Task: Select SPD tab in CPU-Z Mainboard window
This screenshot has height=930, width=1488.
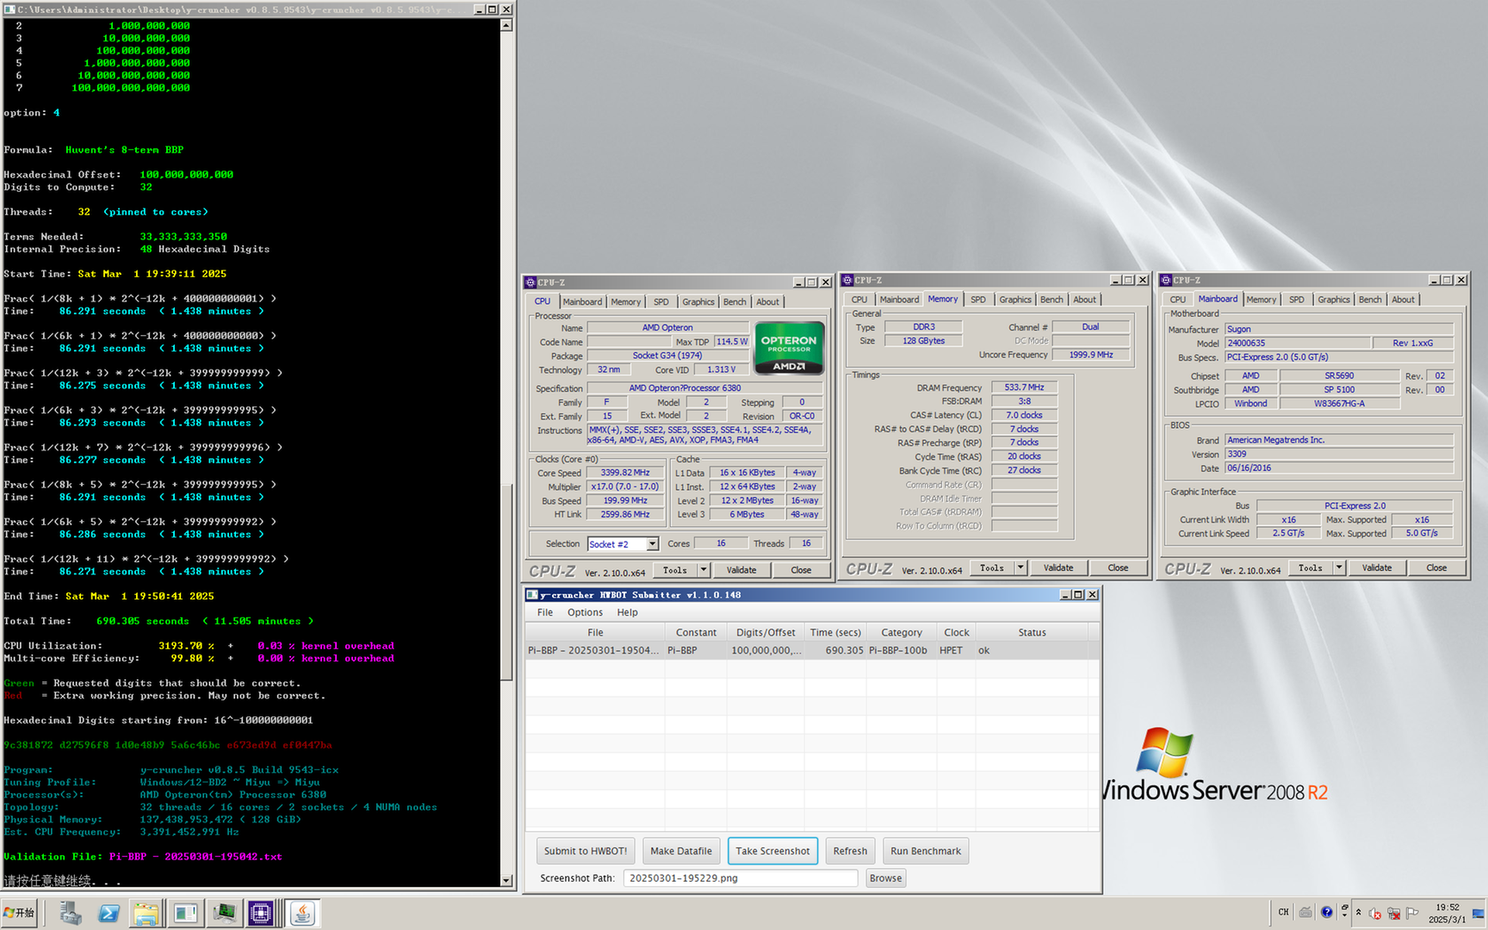Action: (x=1296, y=300)
